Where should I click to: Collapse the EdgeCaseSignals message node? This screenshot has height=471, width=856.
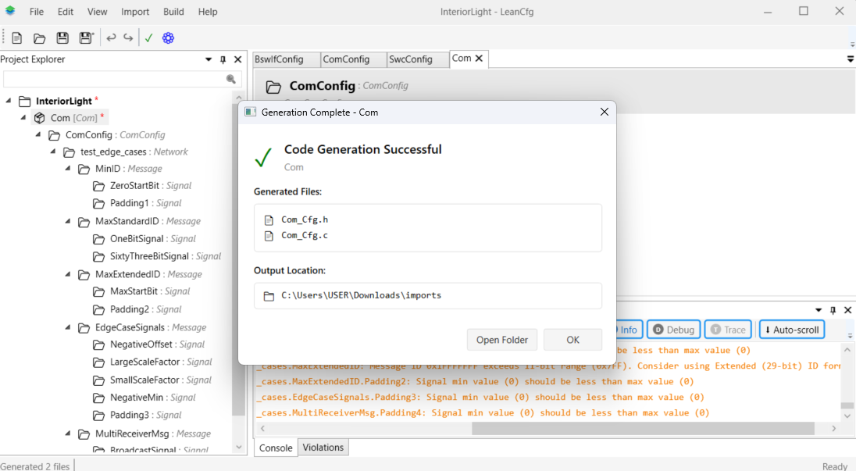tap(70, 327)
